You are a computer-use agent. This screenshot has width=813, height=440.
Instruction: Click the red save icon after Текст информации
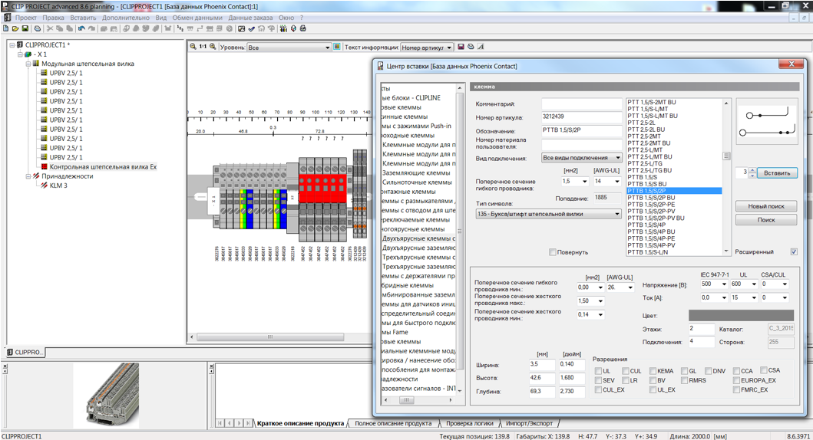[x=461, y=47]
